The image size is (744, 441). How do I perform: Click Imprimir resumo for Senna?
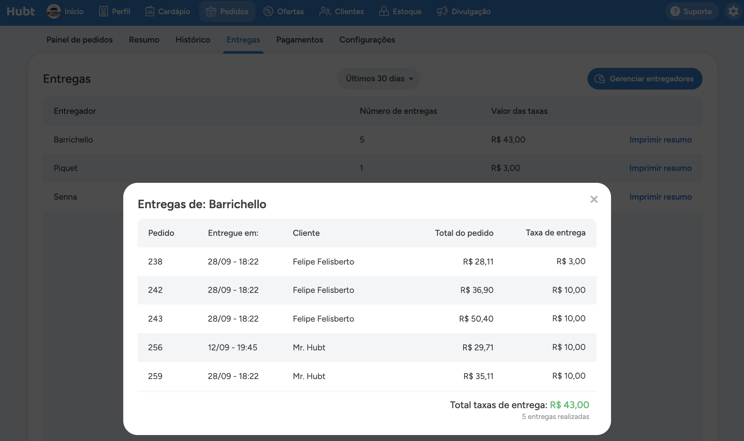tap(660, 197)
